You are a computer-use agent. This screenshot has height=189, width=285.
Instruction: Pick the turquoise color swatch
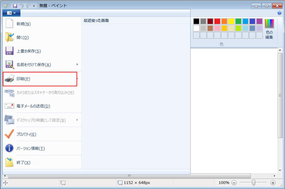click(x=246, y=21)
